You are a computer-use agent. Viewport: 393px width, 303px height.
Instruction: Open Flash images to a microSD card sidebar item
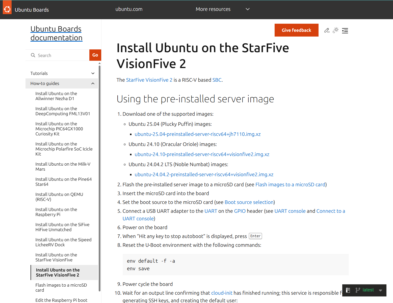pos(61,288)
